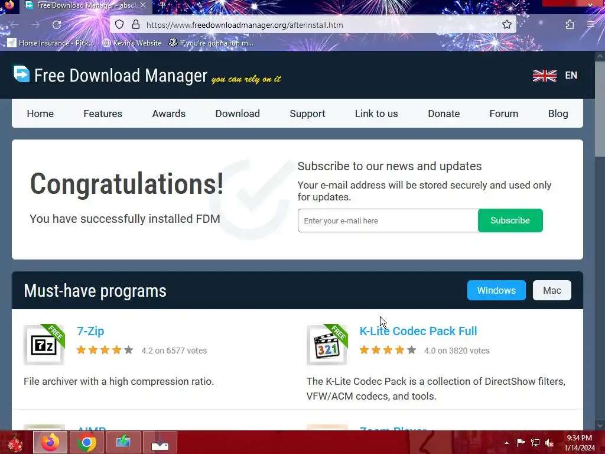
Task: Click the green Subscribe button
Action: [510, 220]
